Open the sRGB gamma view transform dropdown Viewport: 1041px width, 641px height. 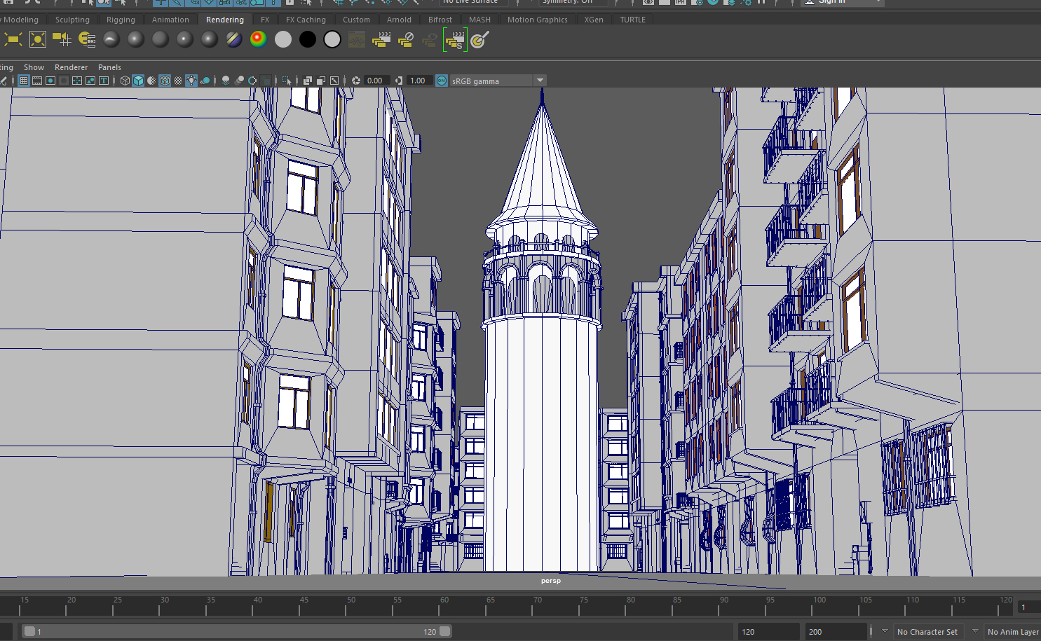[x=540, y=81]
